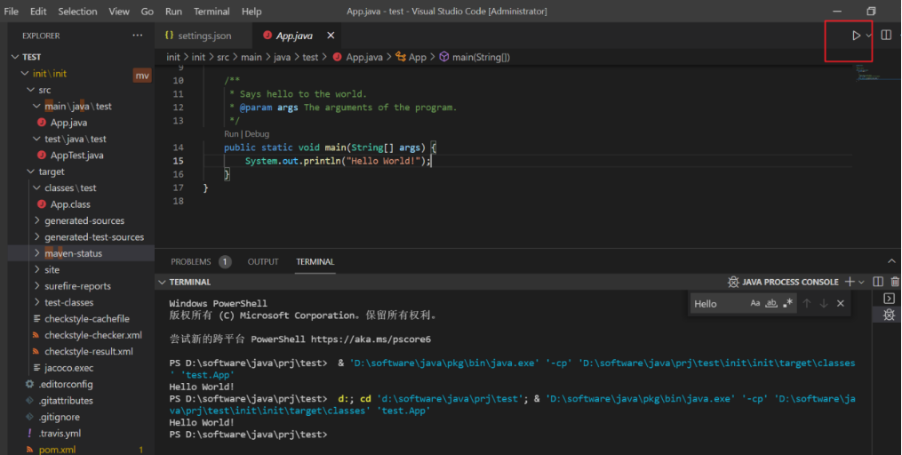Toggle Match Case in terminal find
Screen dimensions: 902x455
pyautogui.click(x=755, y=303)
